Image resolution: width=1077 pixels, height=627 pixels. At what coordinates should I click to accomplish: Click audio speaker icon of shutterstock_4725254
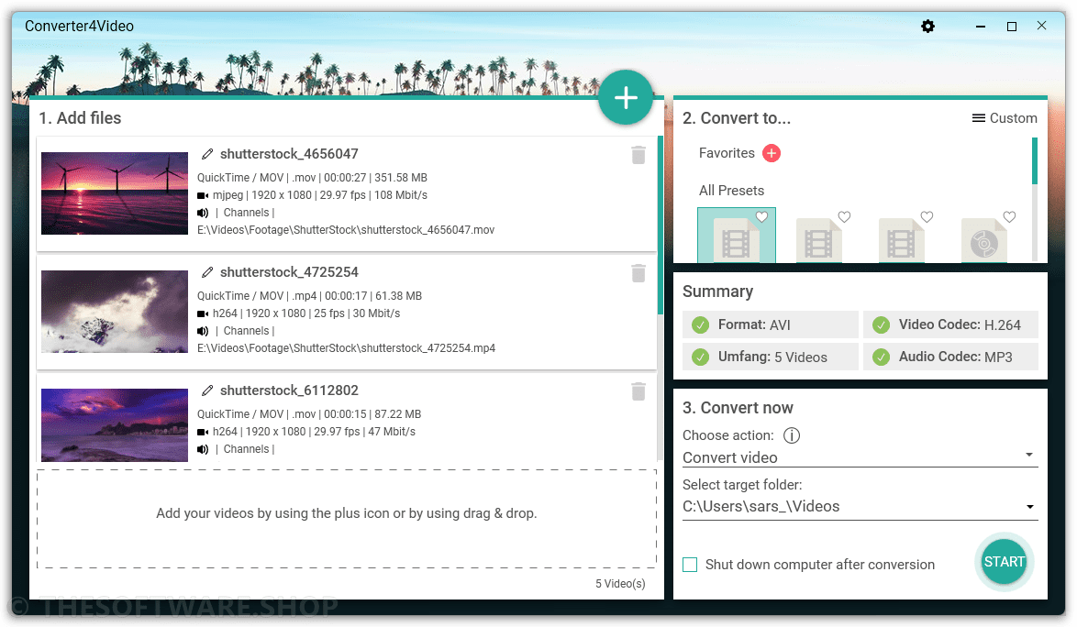click(203, 331)
